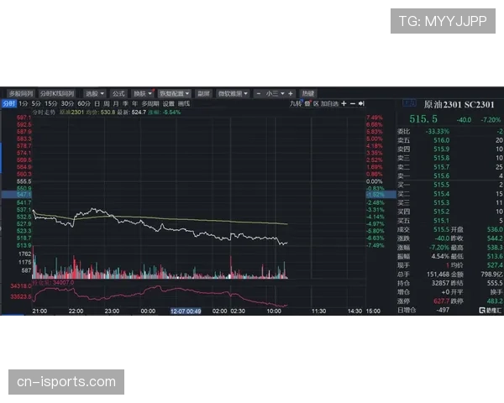504x403 pixels.
Task: Click the jump-to-end arrow icon
Action: tap(361, 103)
